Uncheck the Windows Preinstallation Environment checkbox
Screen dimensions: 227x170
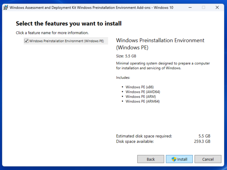point(26,41)
